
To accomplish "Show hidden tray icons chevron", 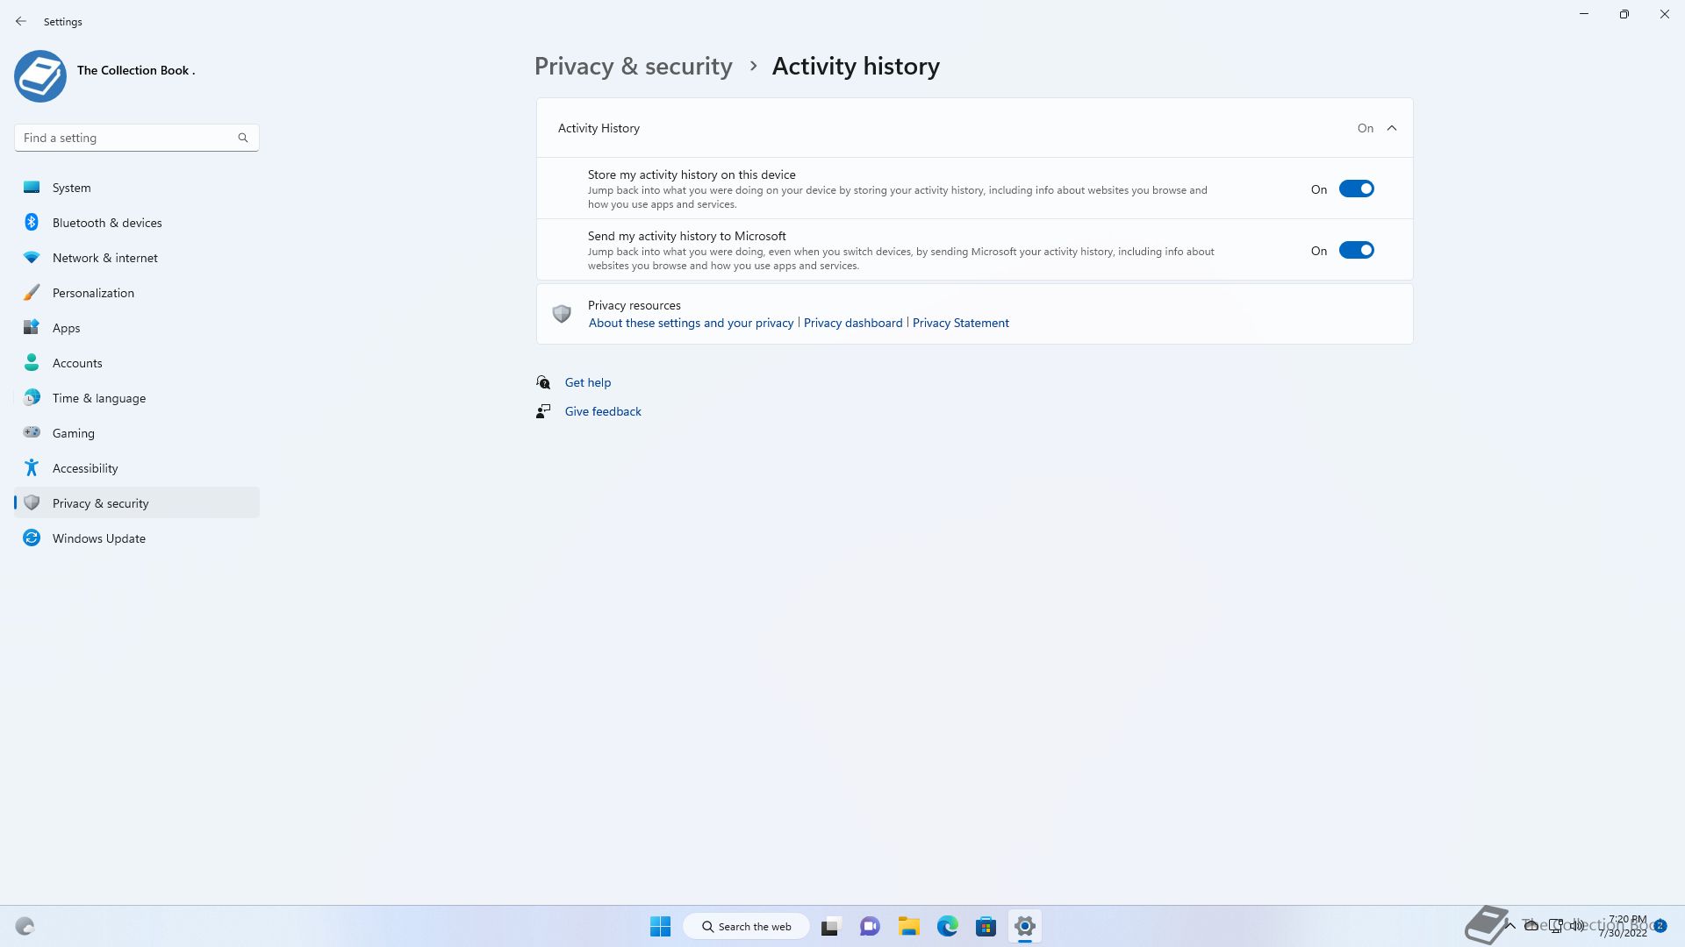I will point(1510,925).
